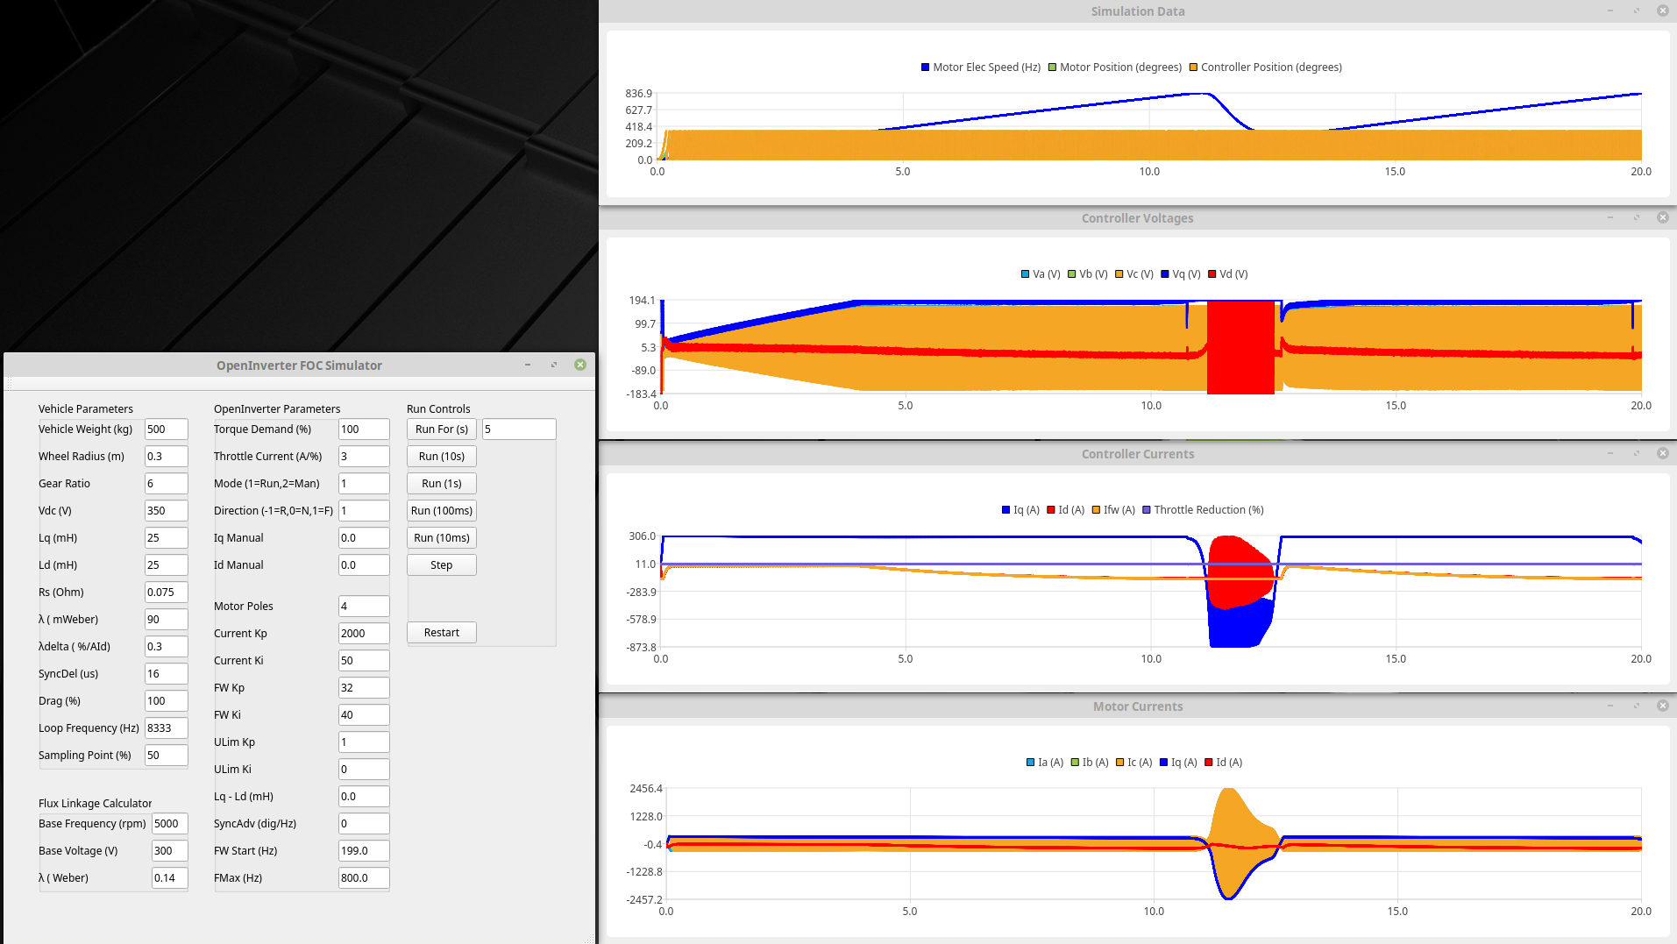The image size is (1677, 944).
Task: Click the Throttle Reduction (%) legend marker
Action: (1147, 510)
